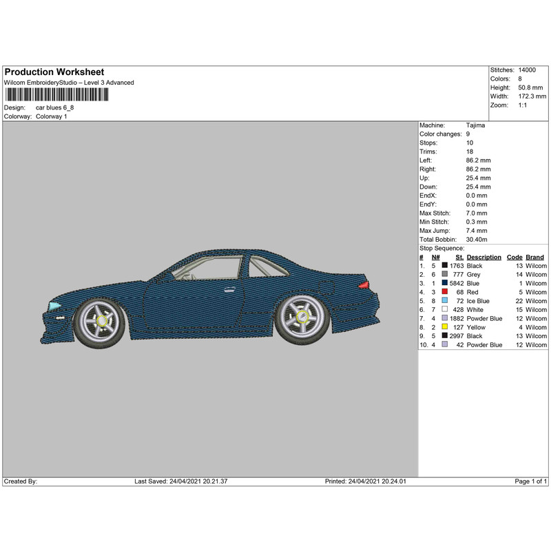Screen dimensions: 551x551
Task: Click the St. stitch count column header
Action: 459,256
